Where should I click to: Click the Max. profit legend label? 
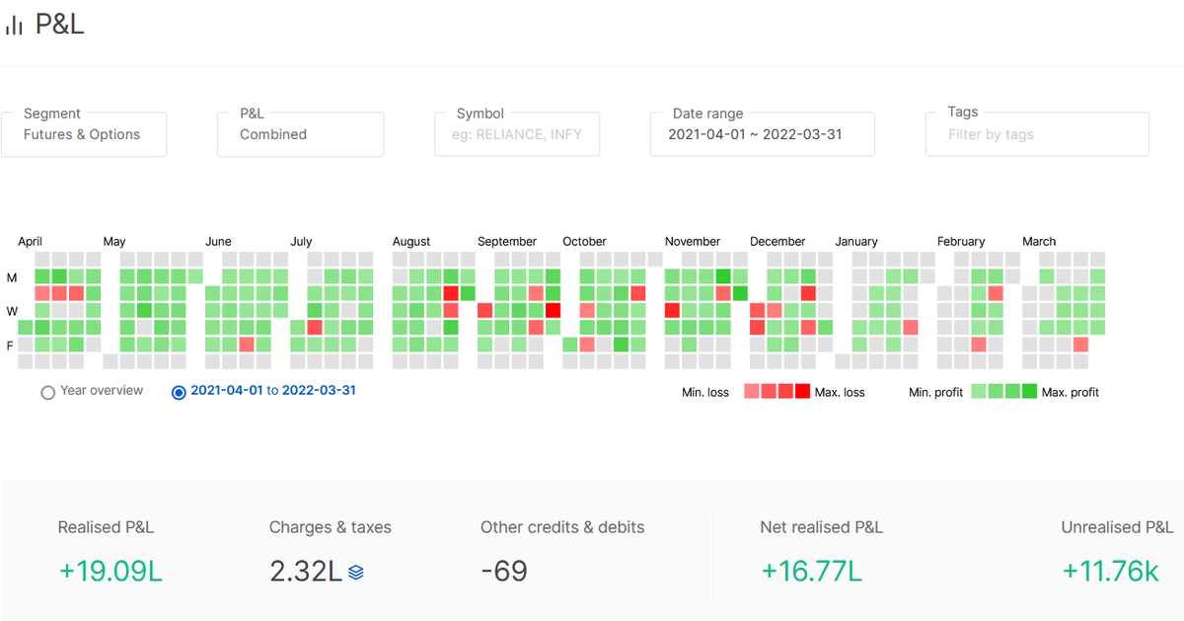[x=1071, y=393]
